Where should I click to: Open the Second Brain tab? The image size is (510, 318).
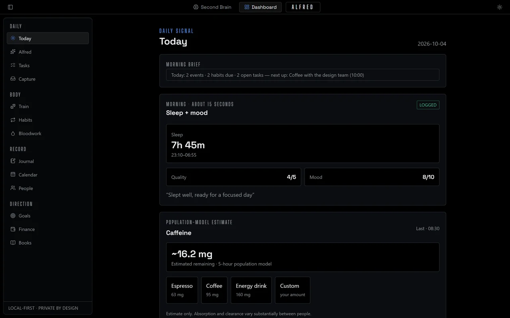[x=212, y=7]
